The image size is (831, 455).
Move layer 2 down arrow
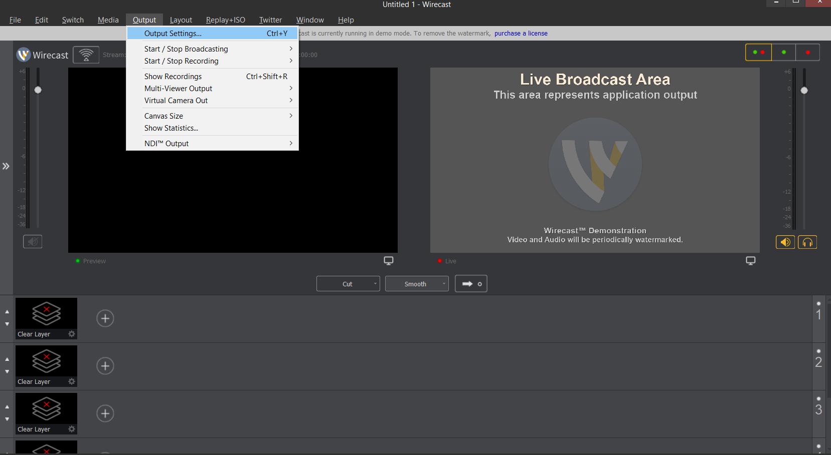click(x=7, y=371)
